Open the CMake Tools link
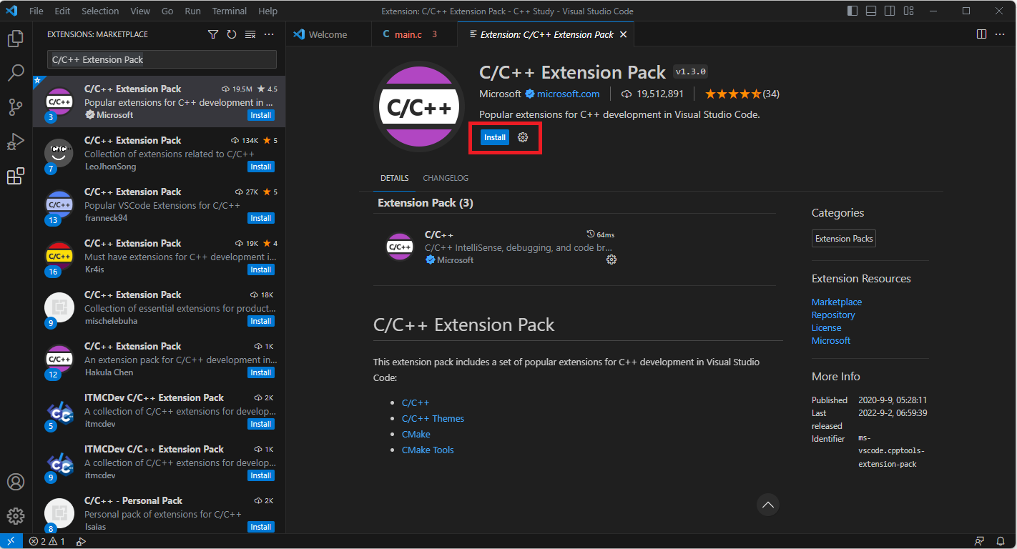The image size is (1017, 549). click(428, 450)
